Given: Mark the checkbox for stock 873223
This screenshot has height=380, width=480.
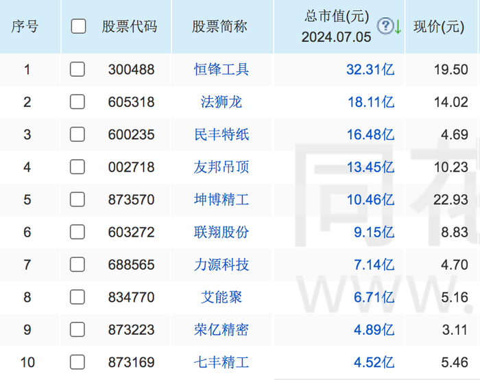Looking at the screenshot, I should click(x=77, y=330).
